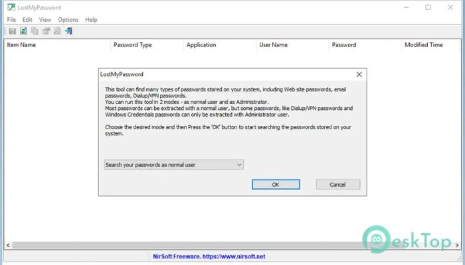This screenshot has width=465, height=265.
Task: Click the Save toolbar icon
Action: (x=13, y=31)
